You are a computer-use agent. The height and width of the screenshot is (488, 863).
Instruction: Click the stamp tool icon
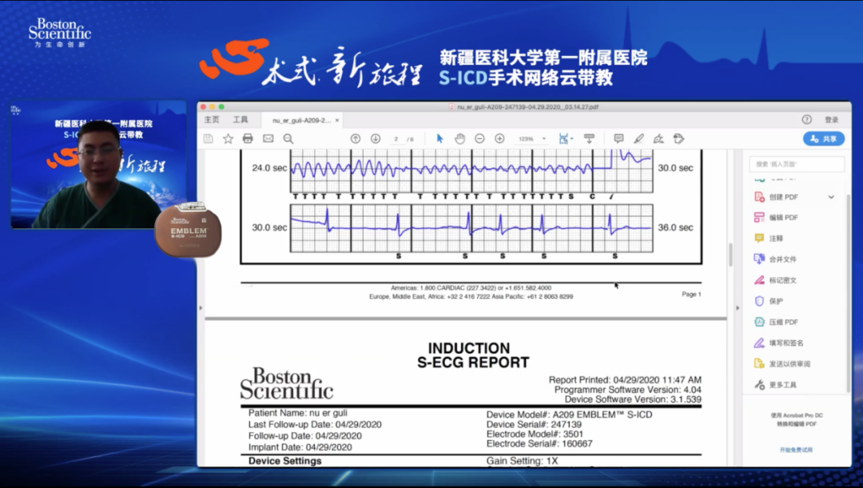click(678, 139)
